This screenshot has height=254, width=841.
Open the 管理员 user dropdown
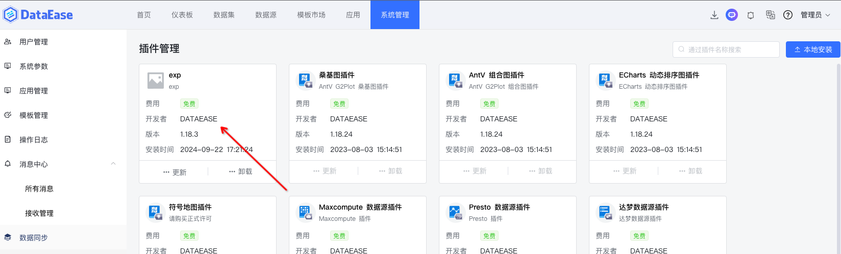pyautogui.click(x=815, y=15)
